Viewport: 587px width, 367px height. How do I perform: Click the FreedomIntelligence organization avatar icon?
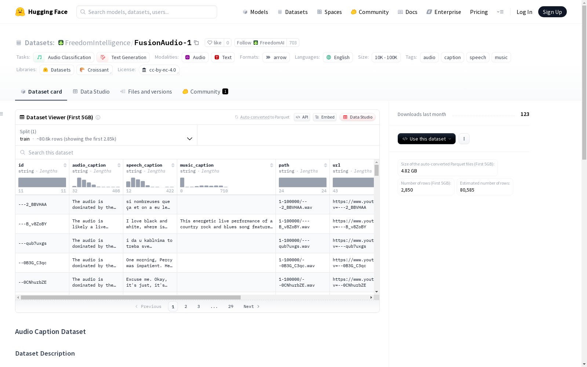[x=61, y=43]
